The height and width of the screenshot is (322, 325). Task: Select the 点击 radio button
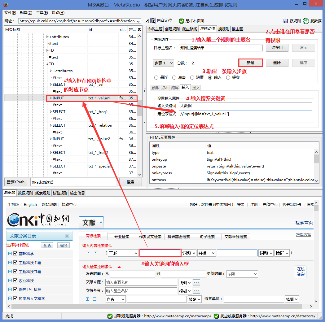coord(174,77)
